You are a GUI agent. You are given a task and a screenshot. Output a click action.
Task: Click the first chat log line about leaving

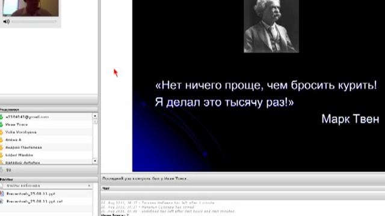tap(158, 203)
